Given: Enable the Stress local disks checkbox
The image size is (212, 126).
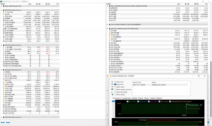Looking at the screenshot, I should pyautogui.click(x=115, y=92).
